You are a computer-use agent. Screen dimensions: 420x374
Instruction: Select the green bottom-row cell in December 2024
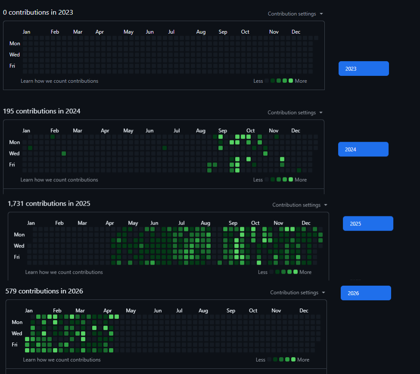299,170
